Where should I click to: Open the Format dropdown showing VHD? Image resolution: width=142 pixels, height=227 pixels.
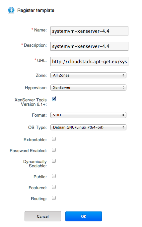[88, 115]
